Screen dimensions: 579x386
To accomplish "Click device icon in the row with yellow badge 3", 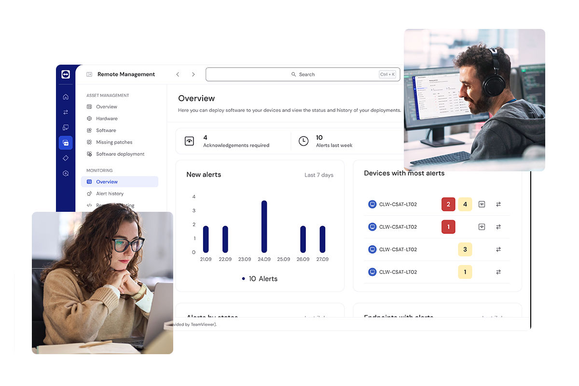I will [372, 249].
